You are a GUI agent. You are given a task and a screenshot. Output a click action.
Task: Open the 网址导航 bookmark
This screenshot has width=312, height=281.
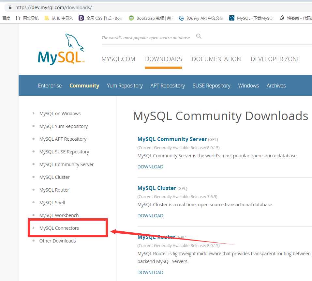coord(27,18)
